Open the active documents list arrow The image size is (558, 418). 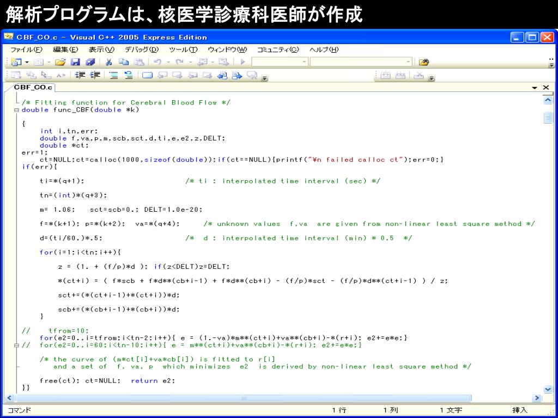coord(535,88)
